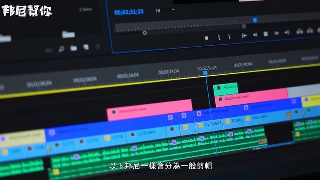This screenshot has height=180, width=320.
Task: Select the C1791.MP4 video clip
Action: pos(210,124)
